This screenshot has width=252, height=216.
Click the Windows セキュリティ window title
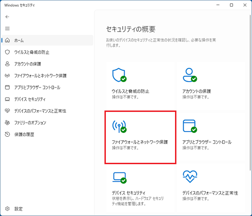(19, 5)
